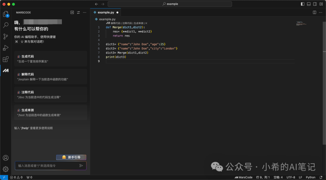Open the editor more actions ellipsis menu
The image size is (326, 180).
point(320,12)
